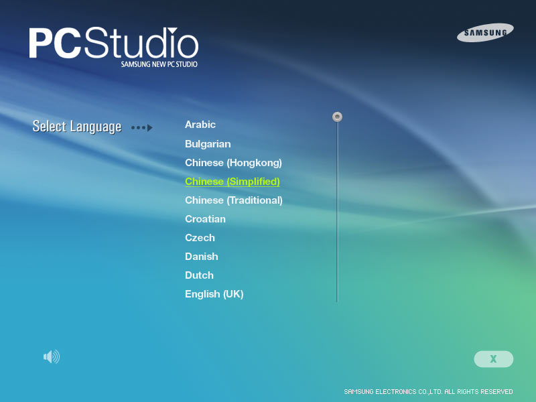The image size is (536, 402).
Task: Click the Samsung logo
Action: tap(485, 32)
